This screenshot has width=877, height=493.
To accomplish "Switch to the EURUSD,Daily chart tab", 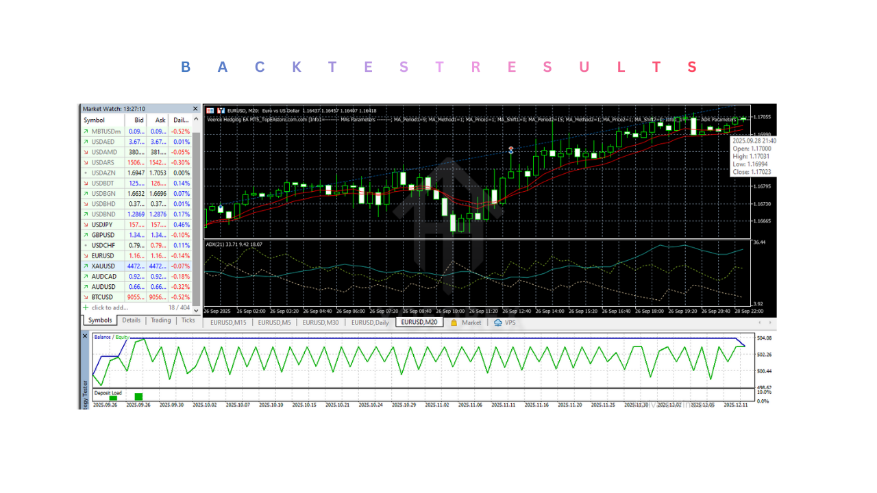I will (x=370, y=323).
